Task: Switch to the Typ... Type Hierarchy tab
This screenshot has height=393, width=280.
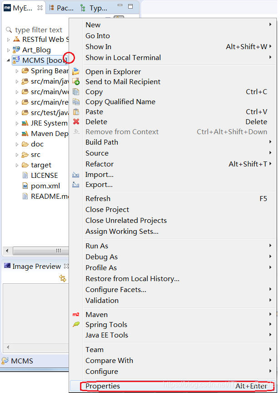Action: click(x=94, y=8)
